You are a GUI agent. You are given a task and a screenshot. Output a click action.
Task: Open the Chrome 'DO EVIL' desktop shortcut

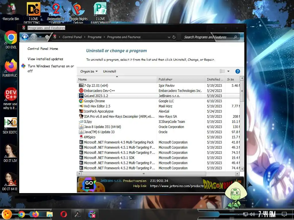11,40
